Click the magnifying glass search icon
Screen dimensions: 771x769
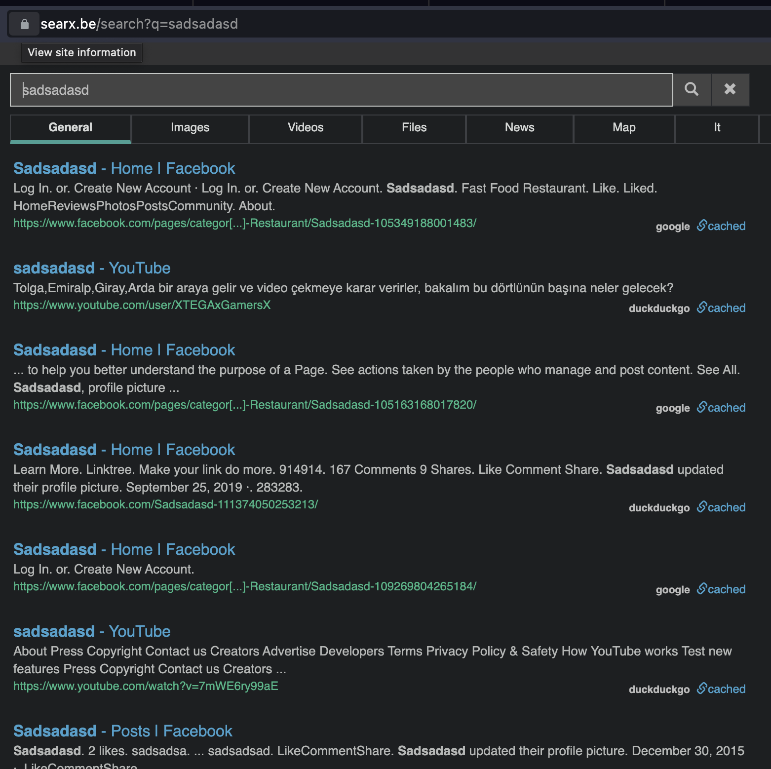click(x=692, y=89)
